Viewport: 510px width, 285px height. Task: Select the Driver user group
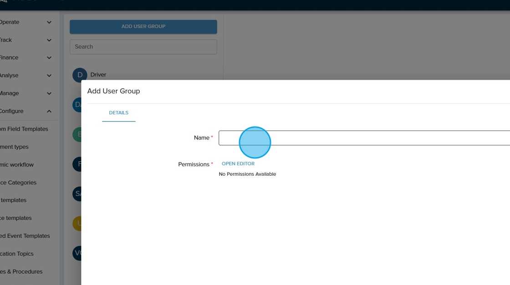pos(98,75)
